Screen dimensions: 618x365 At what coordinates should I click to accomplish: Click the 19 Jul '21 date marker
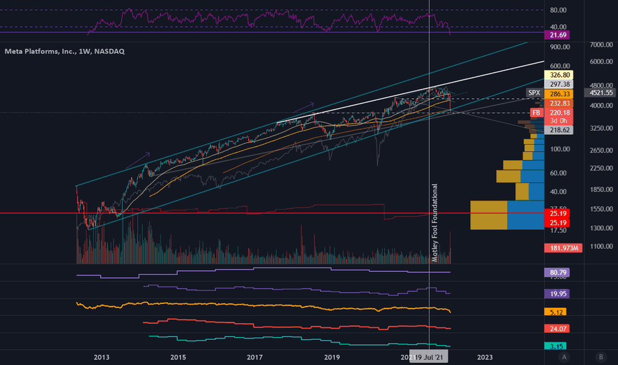click(x=428, y=357)
